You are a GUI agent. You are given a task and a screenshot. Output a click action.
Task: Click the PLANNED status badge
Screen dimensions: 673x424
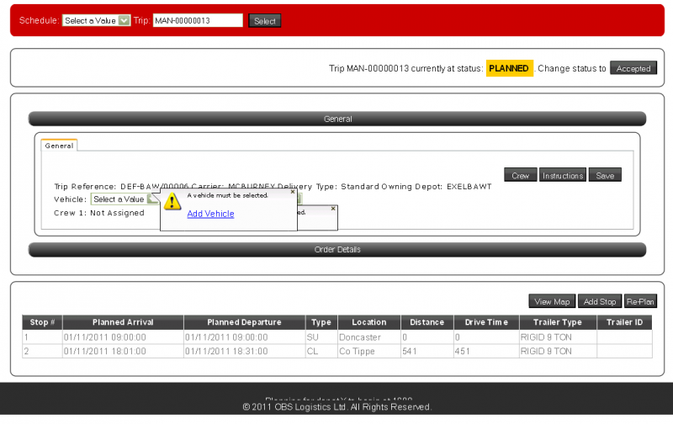click(x=509, y=68)
